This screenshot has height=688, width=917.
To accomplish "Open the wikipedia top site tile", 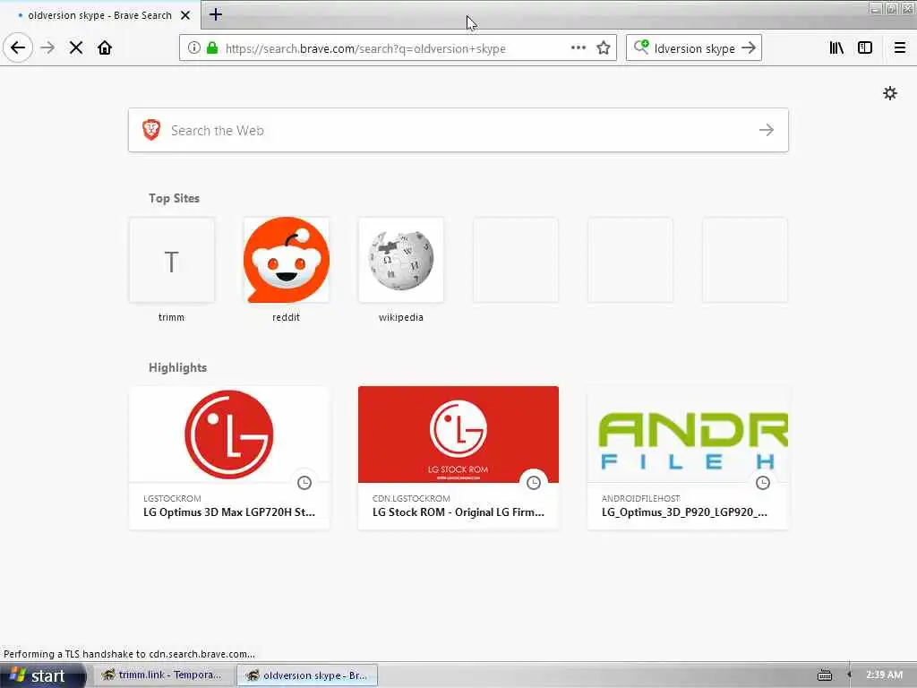I will tap(400, 261).
